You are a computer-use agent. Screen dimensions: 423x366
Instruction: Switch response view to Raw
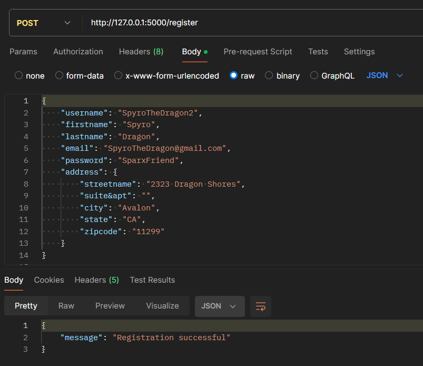tap(66, 306)
